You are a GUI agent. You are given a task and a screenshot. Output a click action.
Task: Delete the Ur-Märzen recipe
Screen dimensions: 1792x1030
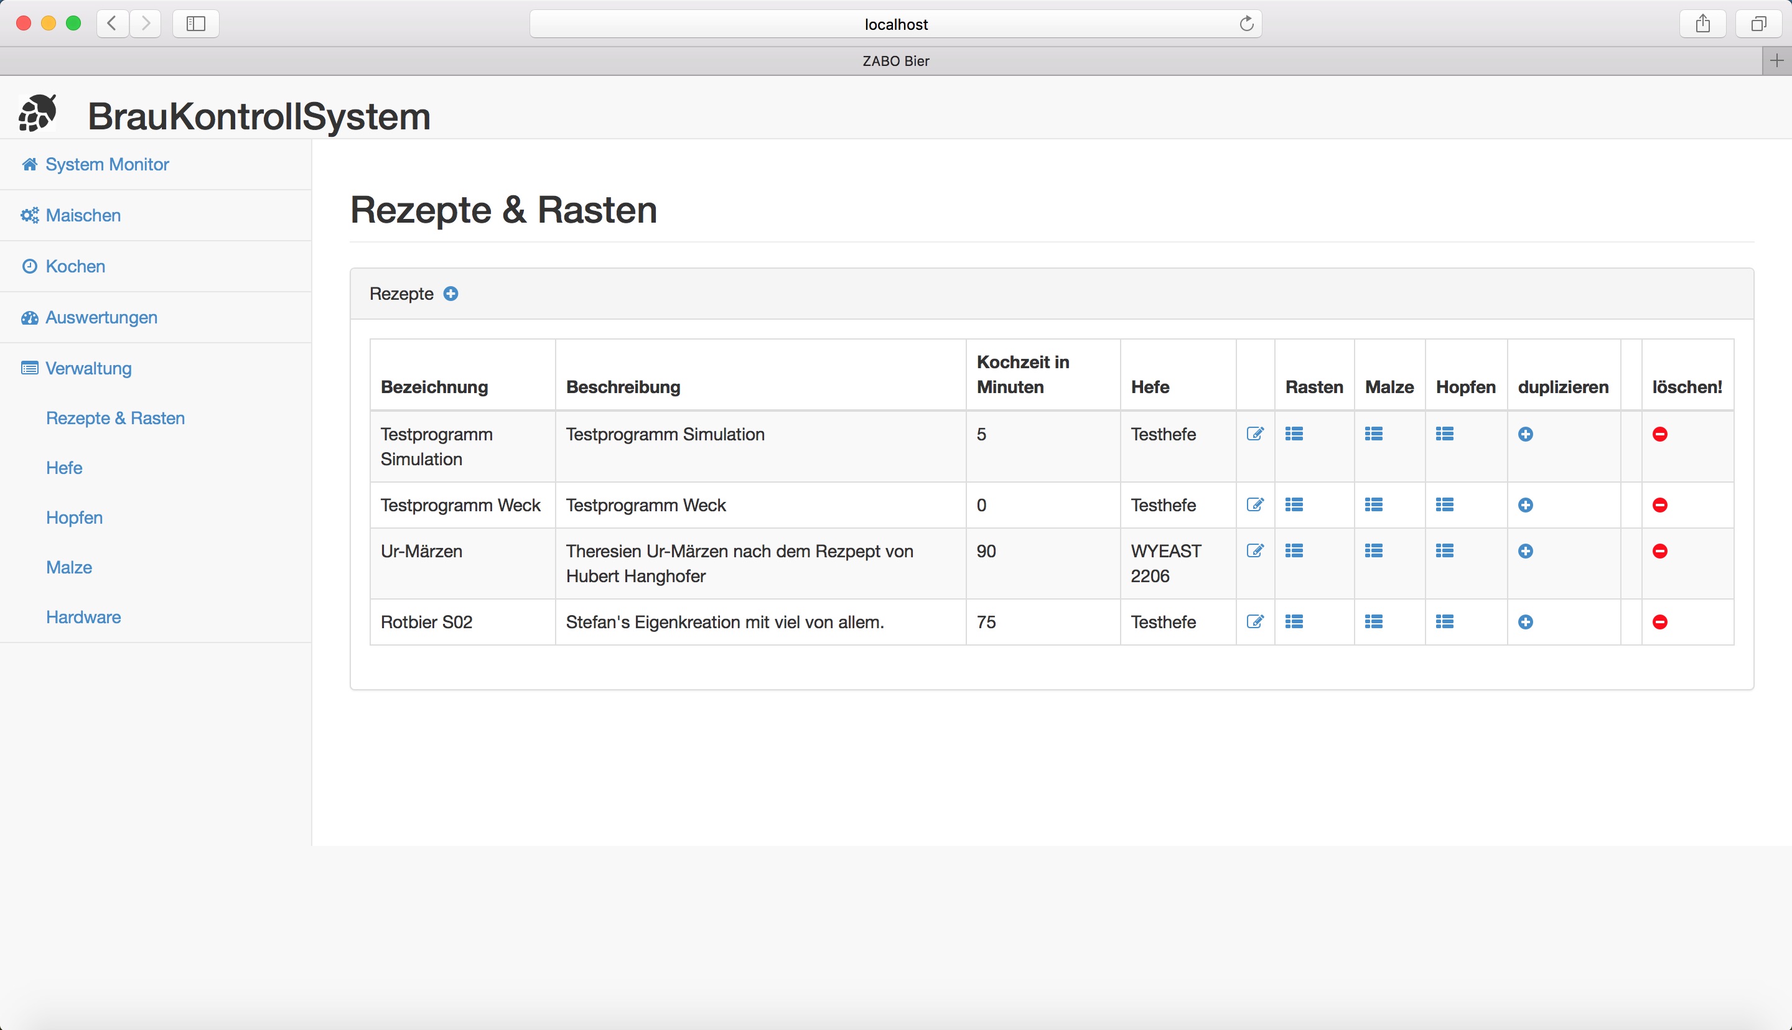pos(1659,551)
